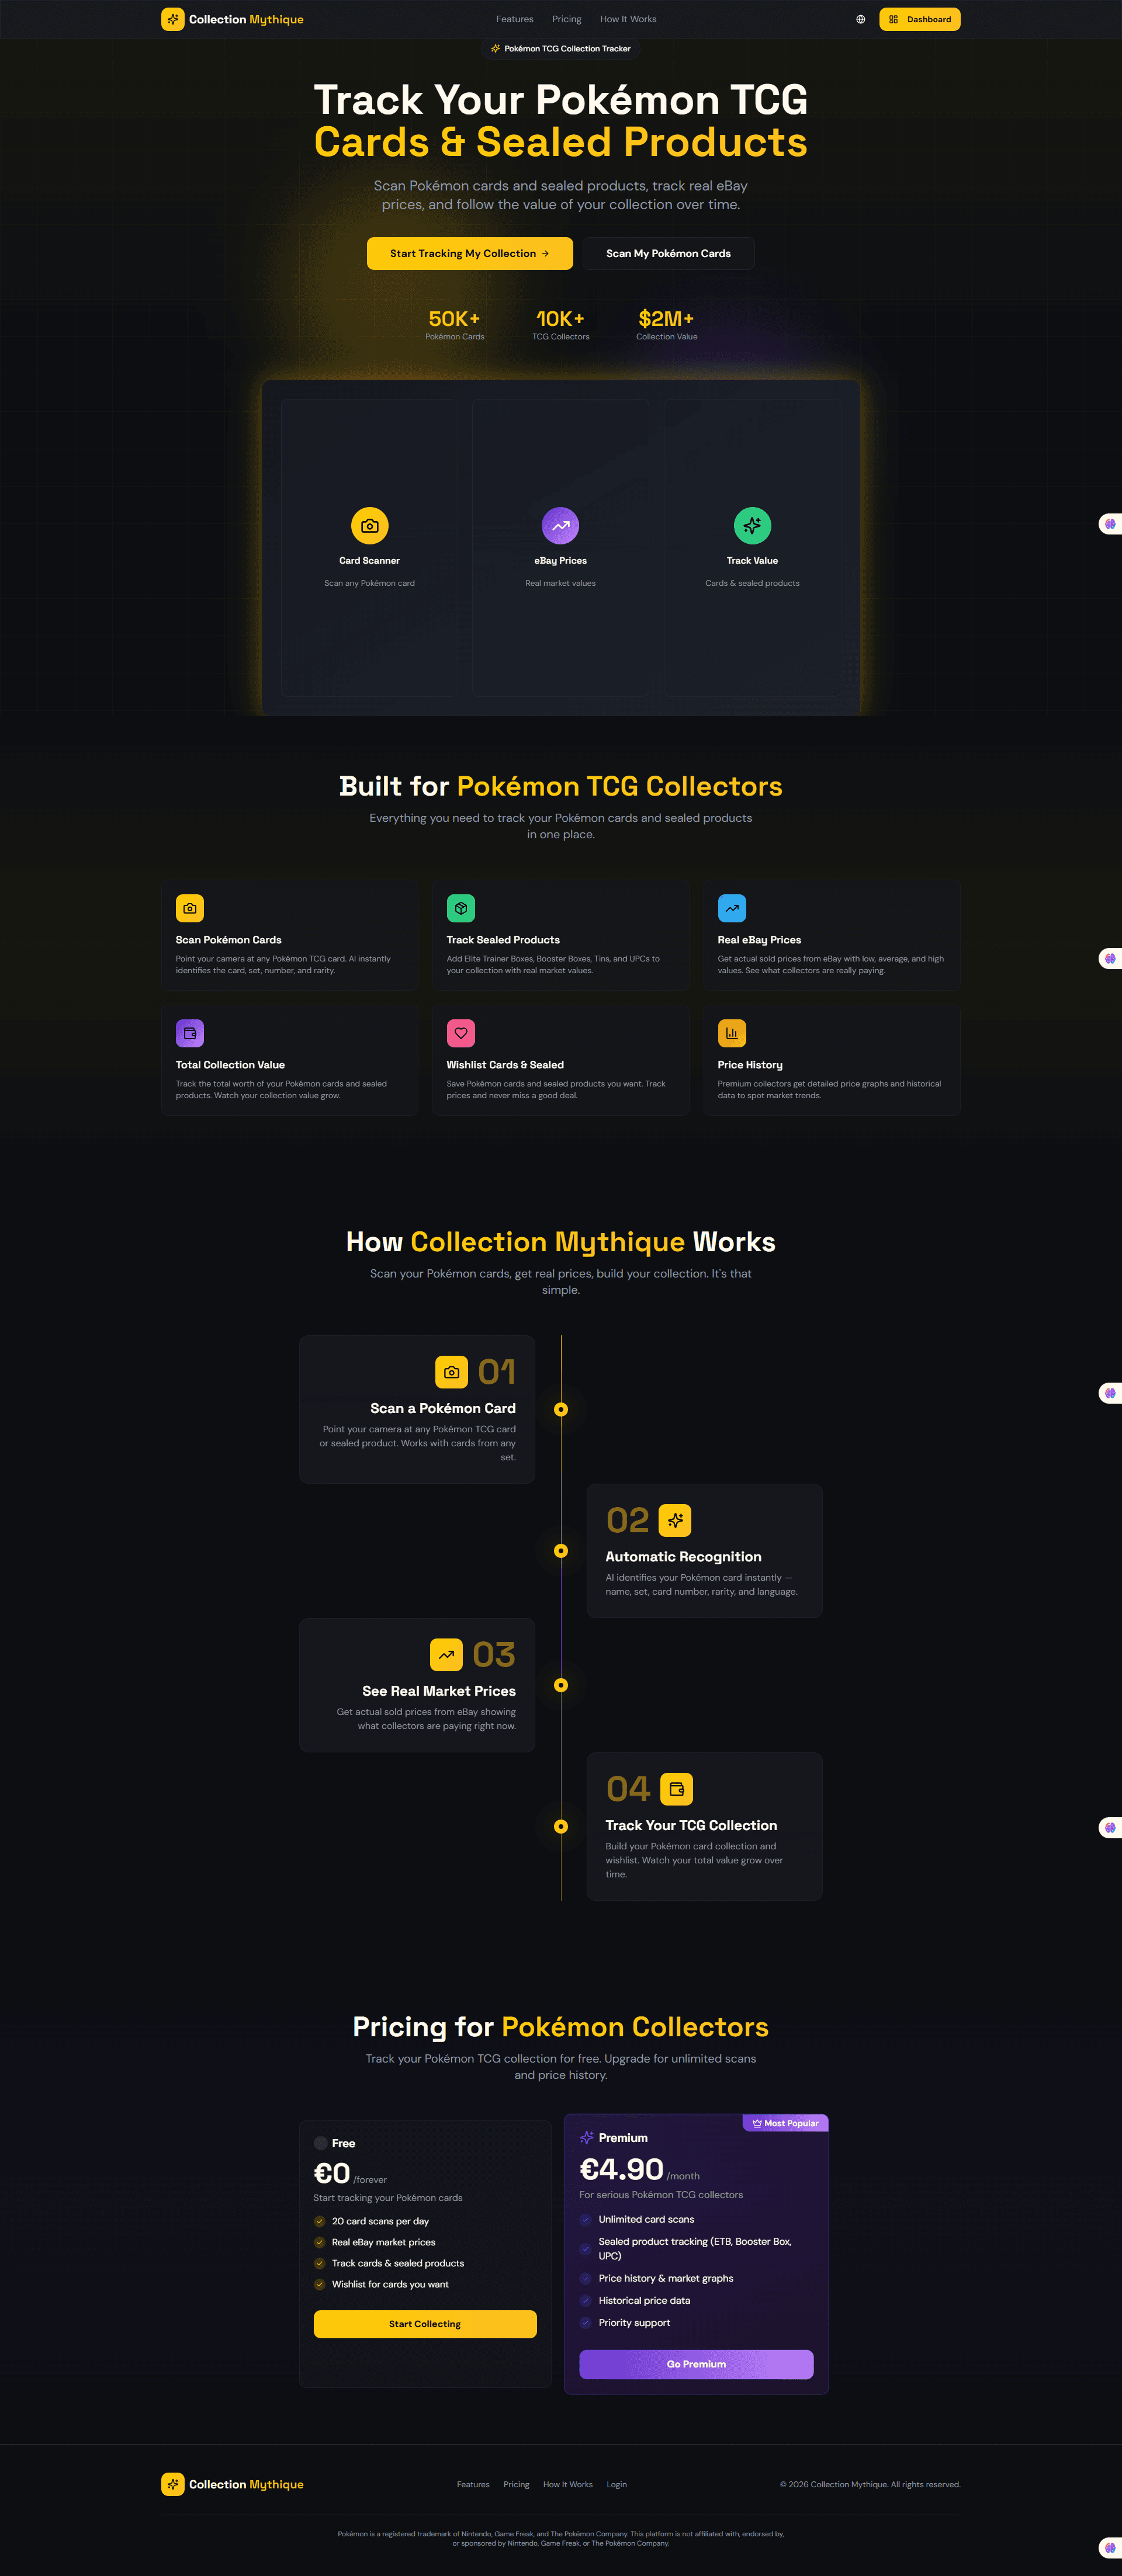
Task: Click the Collection Mythique logo sparkle
Action: coord(172,19)
